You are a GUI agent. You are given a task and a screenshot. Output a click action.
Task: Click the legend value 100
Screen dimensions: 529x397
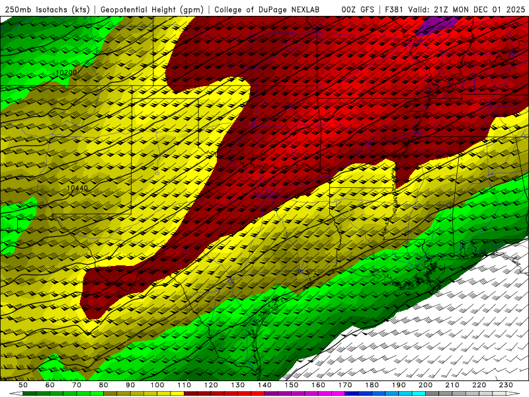[157, 385]
